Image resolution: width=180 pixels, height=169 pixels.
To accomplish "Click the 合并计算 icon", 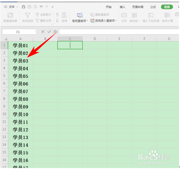I will point(167,15).
